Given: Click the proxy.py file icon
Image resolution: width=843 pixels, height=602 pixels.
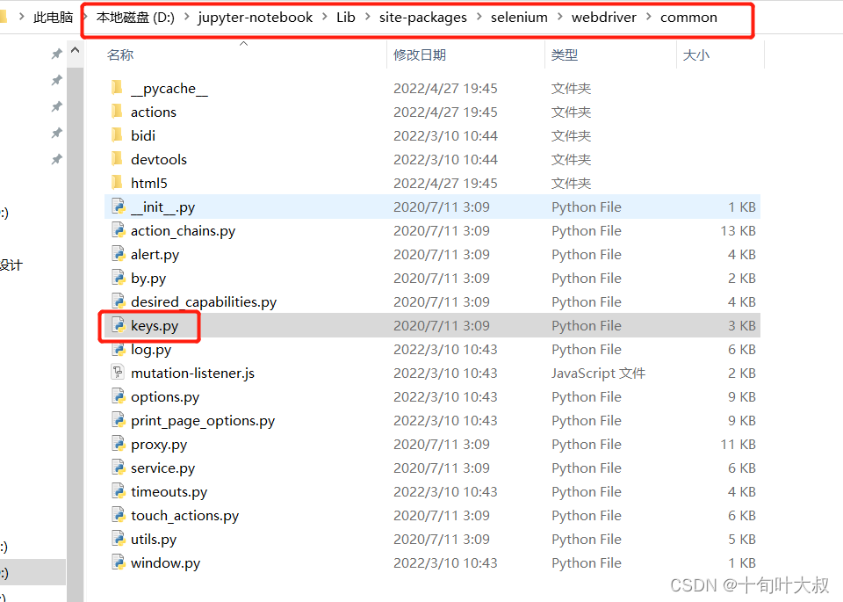Looking at the screenshot, I should (119, 443).
